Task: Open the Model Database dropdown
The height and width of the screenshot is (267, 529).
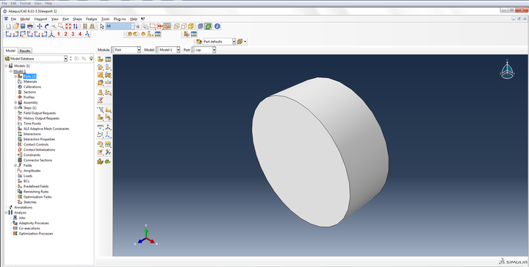Action: [36, 58]
